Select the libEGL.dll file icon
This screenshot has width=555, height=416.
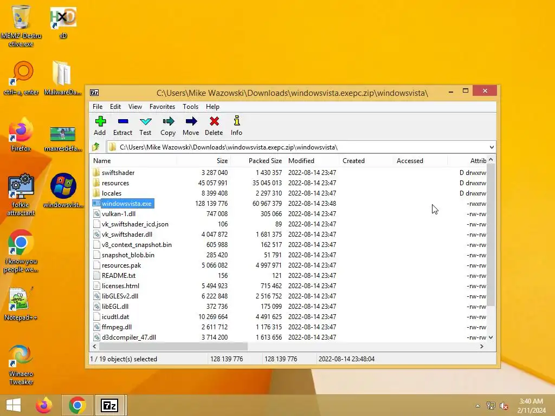click(96, 307)
